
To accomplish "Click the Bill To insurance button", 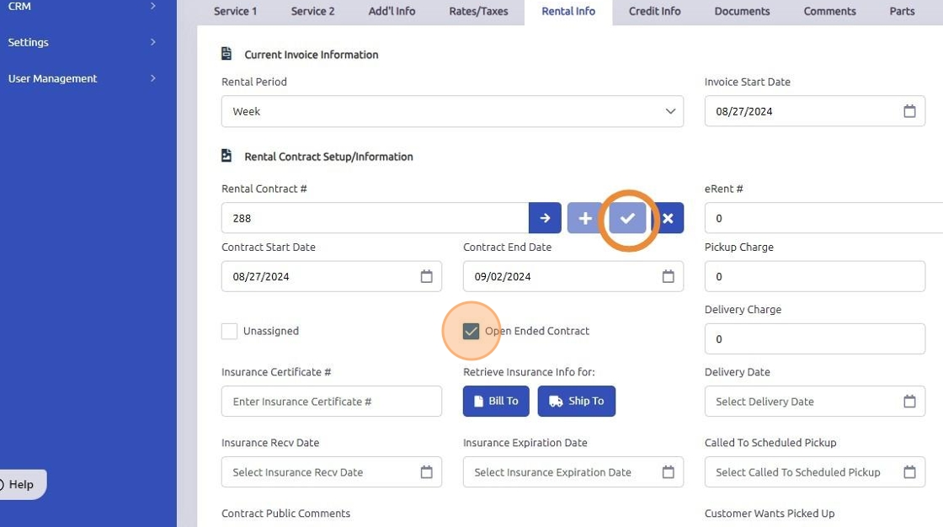I will pos(496,402).
